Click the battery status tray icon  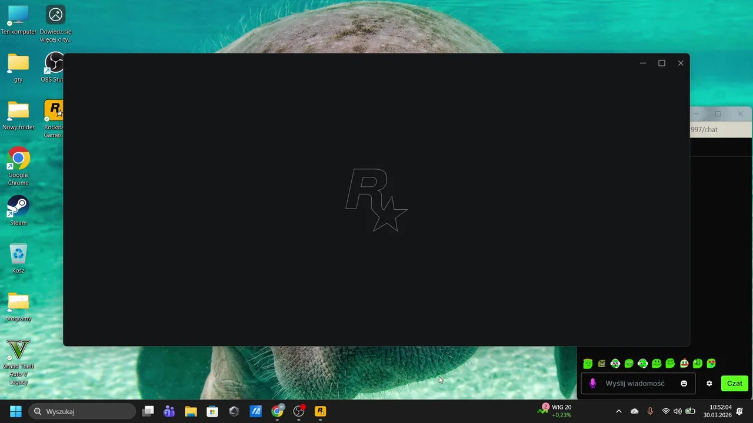point(691,411)
